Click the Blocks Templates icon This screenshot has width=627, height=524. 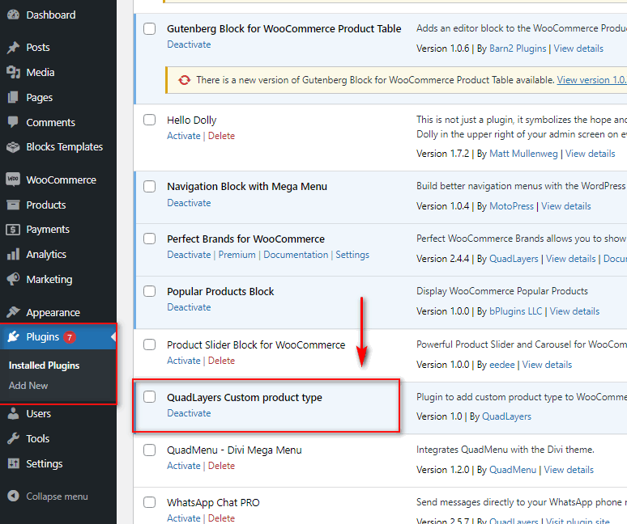click(x=13, y=147)
